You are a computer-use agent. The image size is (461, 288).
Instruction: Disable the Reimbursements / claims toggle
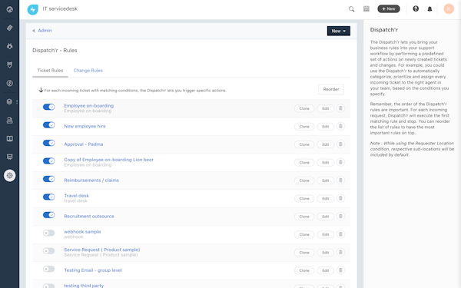point(49,179)
